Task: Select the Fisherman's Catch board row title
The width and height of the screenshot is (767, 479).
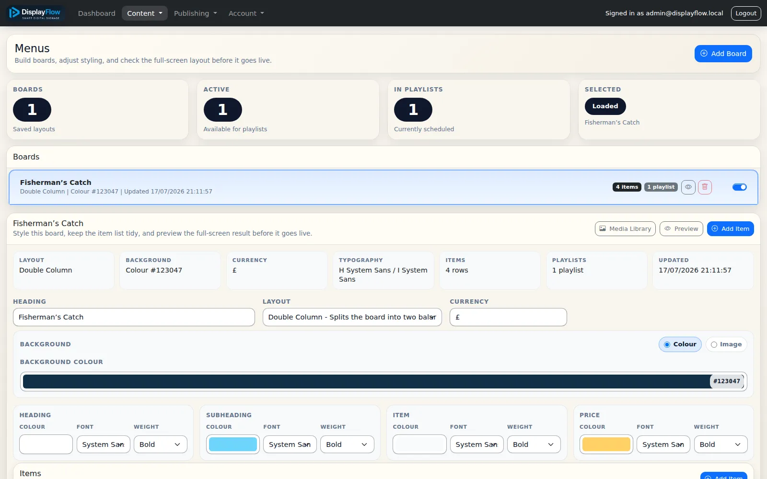Action: tap(56, 182)
